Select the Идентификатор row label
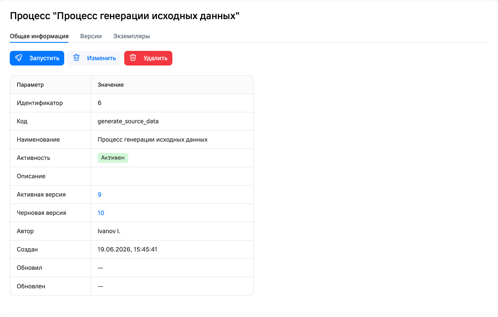This screenshot has width=498, height=317. coord(40,103)
